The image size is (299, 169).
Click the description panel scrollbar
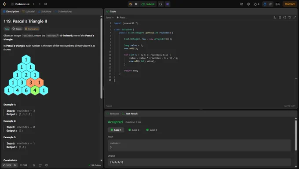point(101,58)
